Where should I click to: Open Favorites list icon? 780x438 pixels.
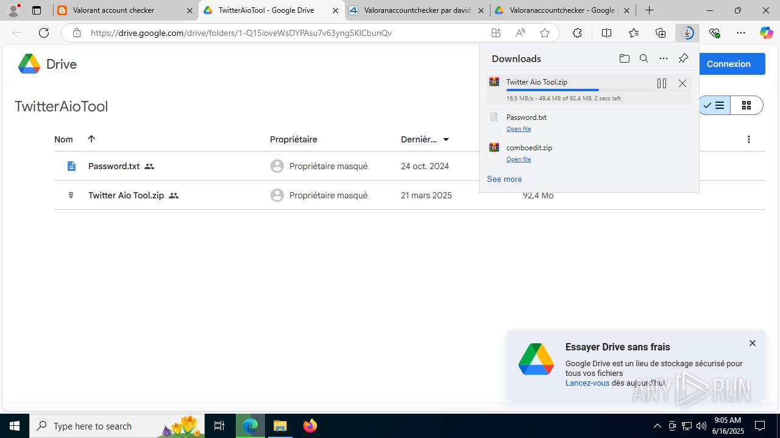[634, 33]
